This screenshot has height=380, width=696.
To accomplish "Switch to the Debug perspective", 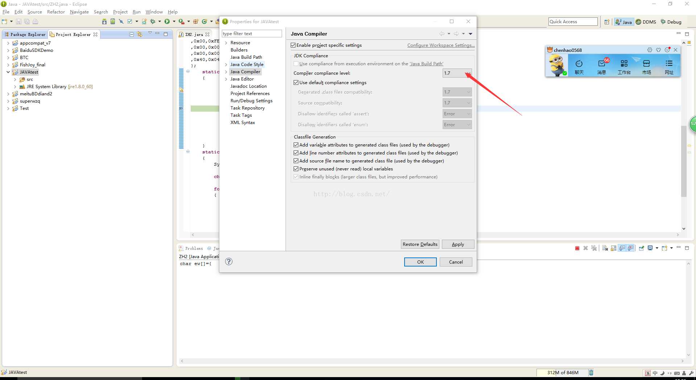I will pyautogui.click(x=671, y=22).
